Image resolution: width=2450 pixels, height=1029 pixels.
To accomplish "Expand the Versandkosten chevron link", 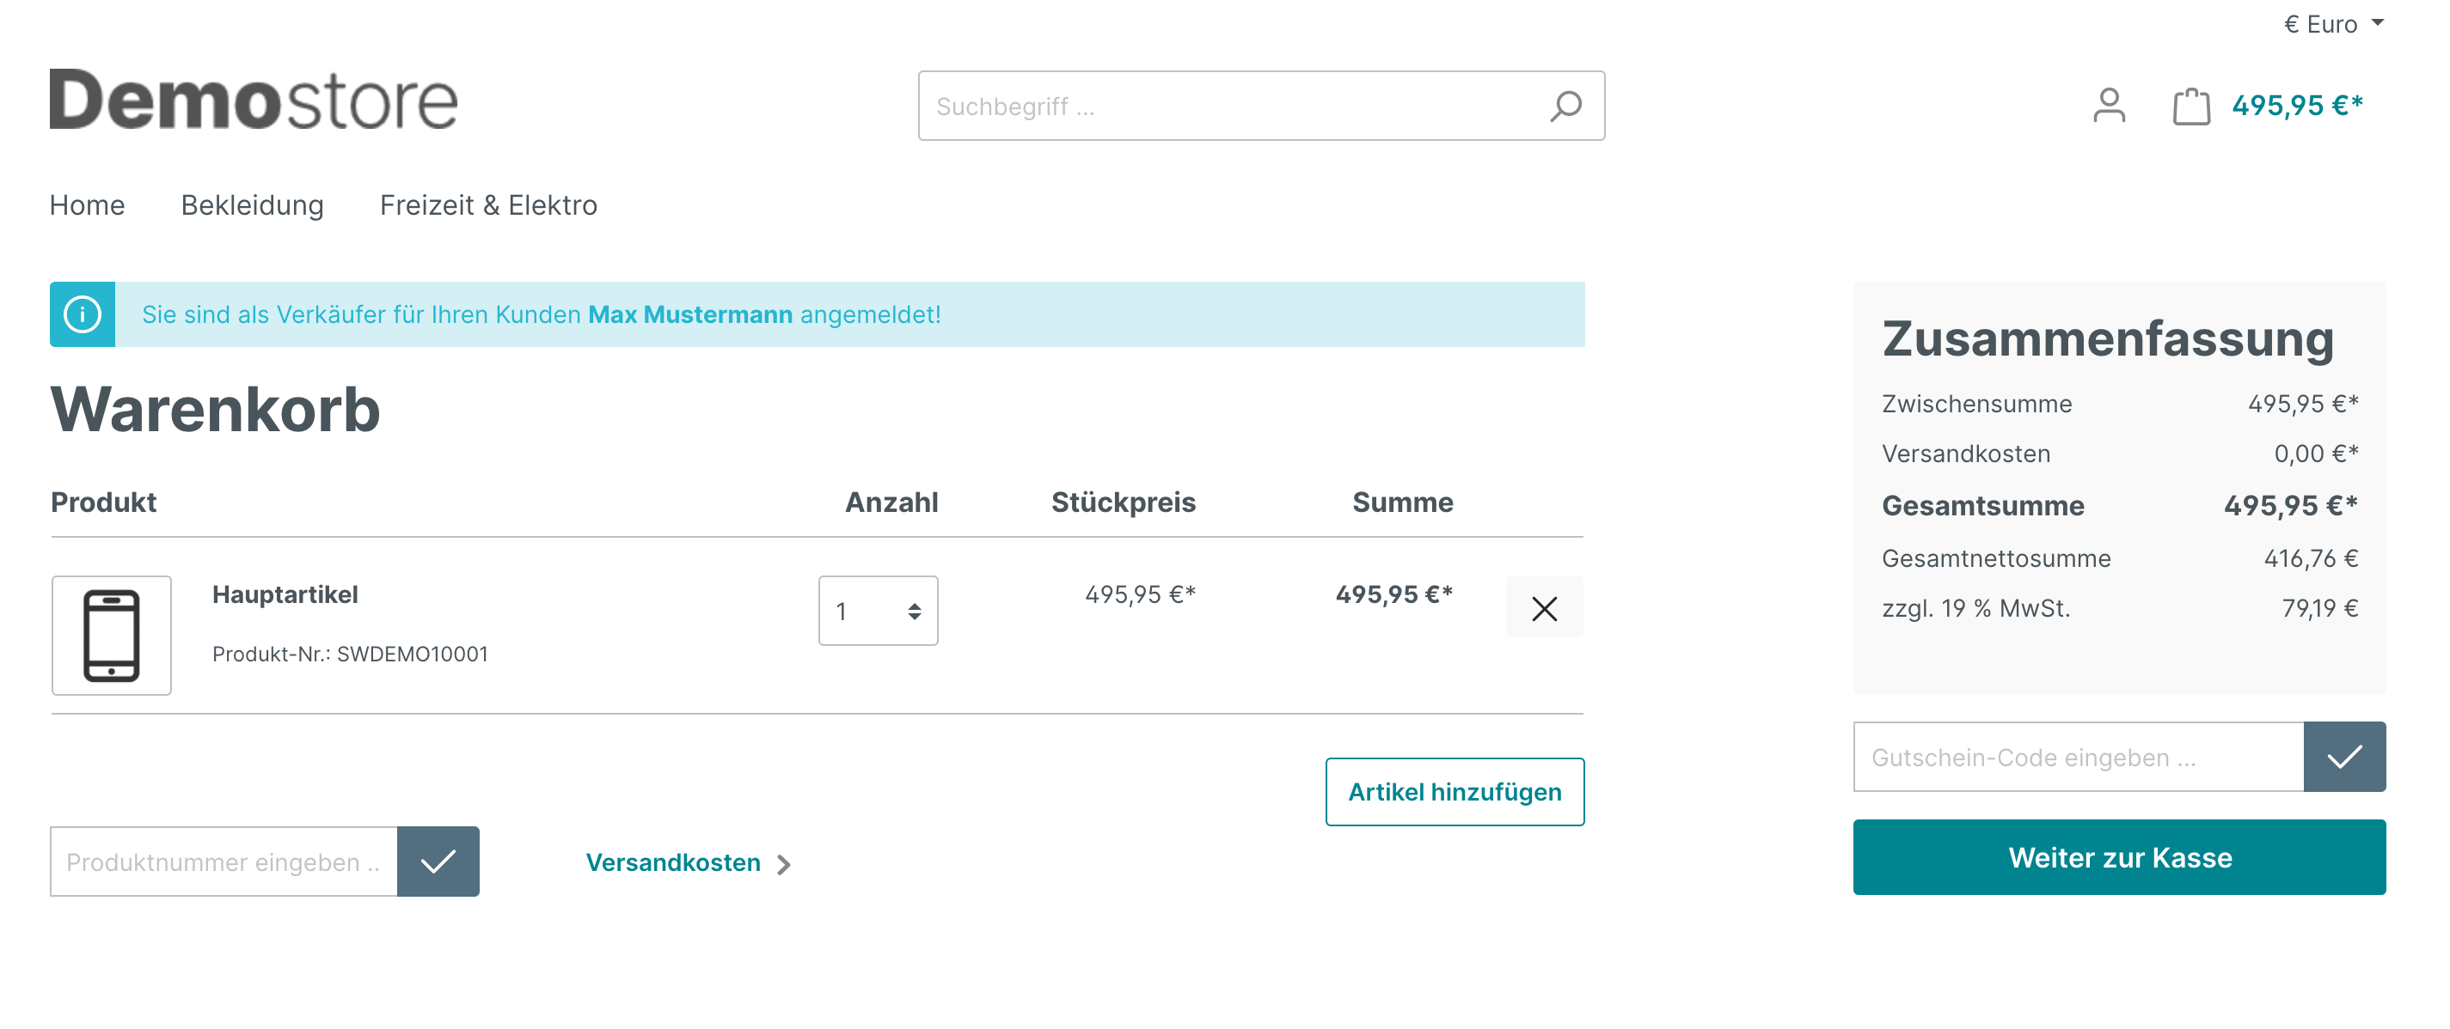I will pyautogui.click(x=689, y=862).
